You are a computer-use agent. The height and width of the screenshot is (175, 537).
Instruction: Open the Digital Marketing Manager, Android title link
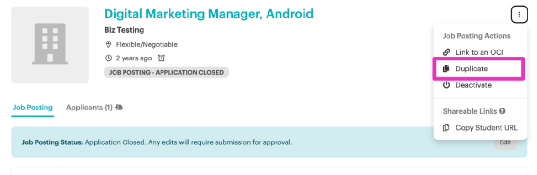tap(208, 14)
